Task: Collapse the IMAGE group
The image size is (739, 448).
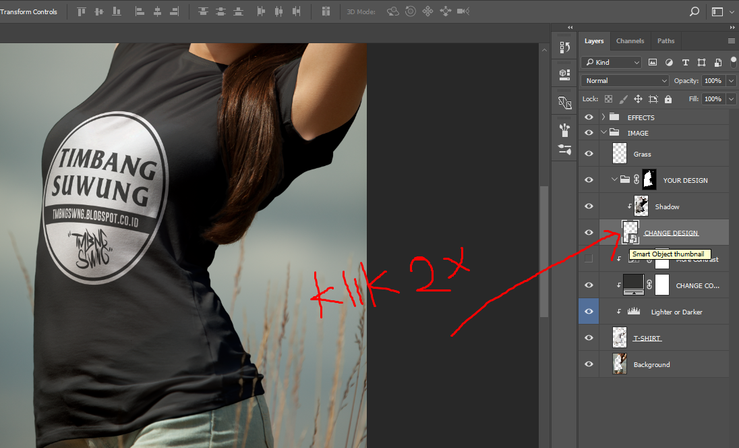Action: tap(603, 132)
